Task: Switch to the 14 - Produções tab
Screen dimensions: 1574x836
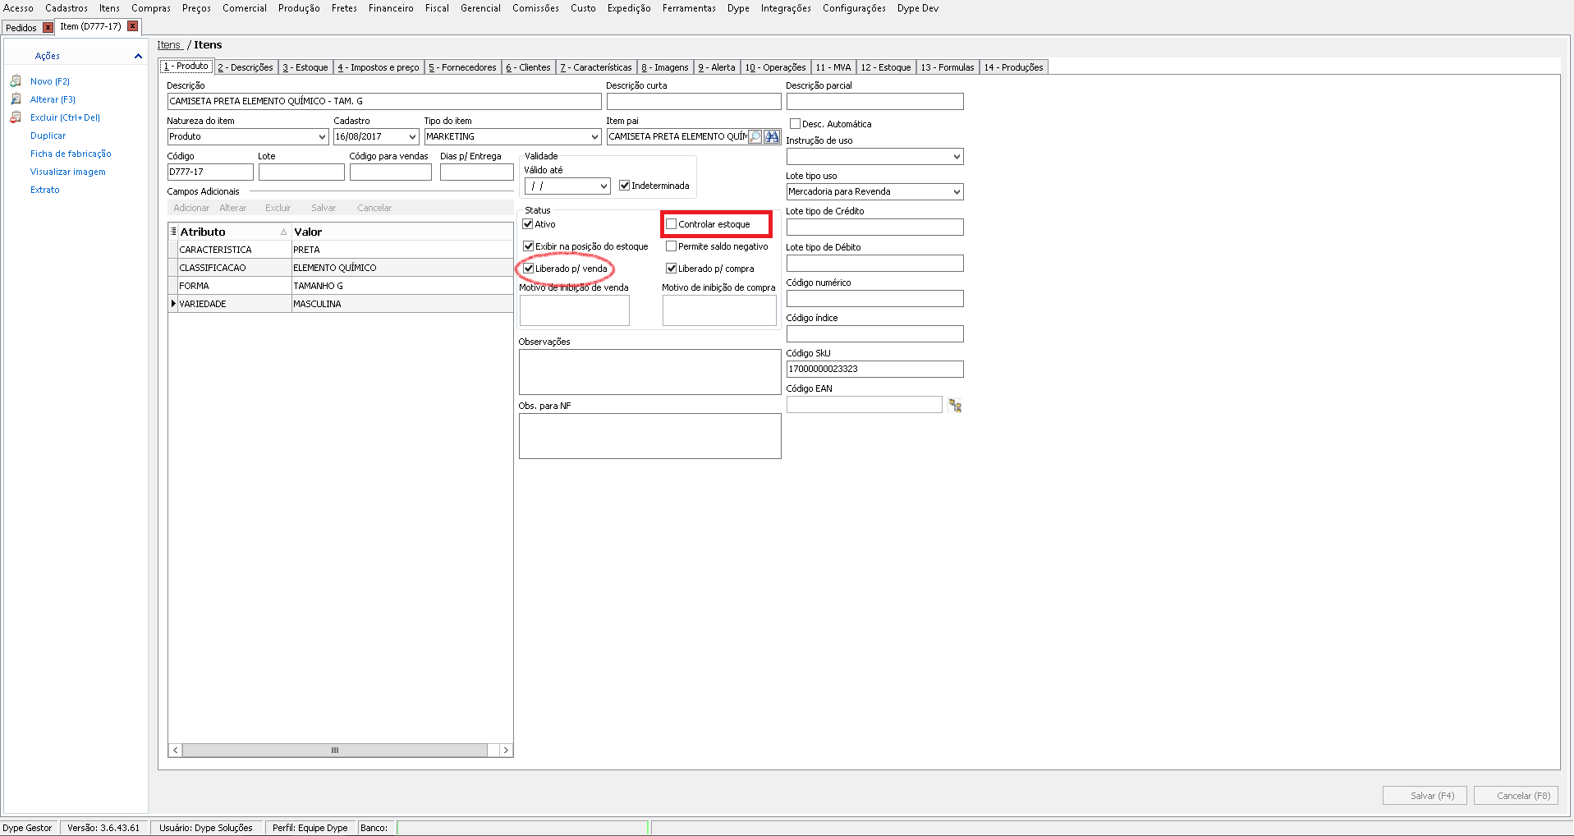Action: [x=1013, y=67]
